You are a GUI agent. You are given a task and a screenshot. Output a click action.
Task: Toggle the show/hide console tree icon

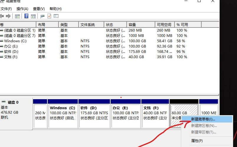click(17, 16)
